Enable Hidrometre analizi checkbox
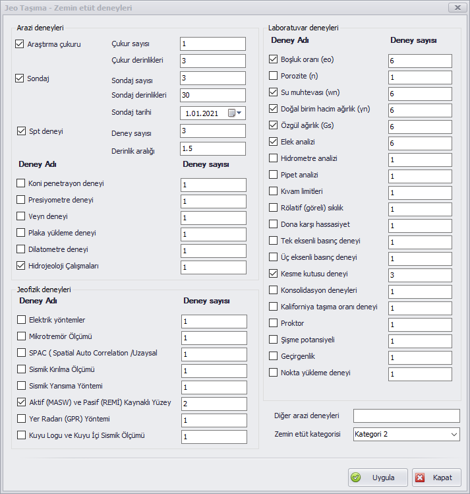The width and height of the screenshot is (470, 494). pos(274,158)
